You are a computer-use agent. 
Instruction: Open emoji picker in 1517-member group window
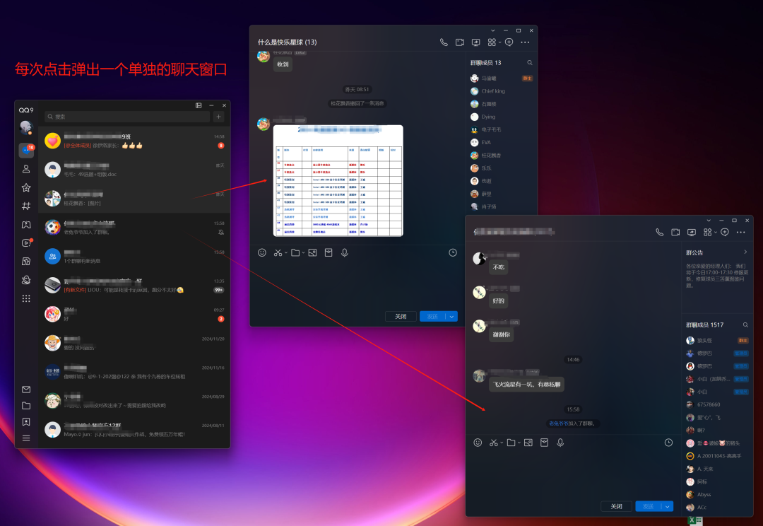pos(478,443)
